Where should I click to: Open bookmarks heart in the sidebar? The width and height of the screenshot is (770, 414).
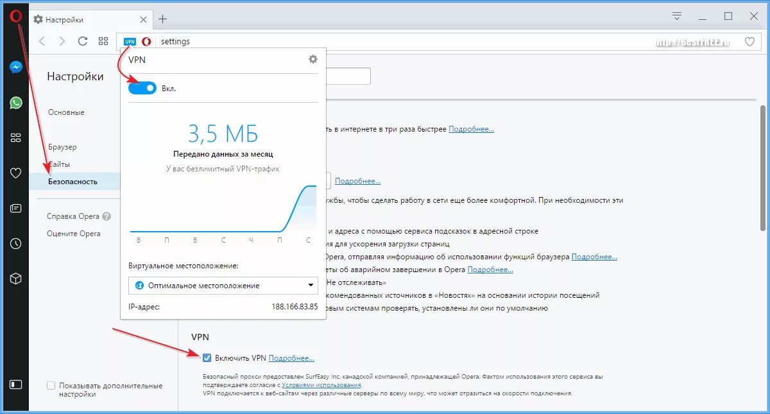pos(16,173)
